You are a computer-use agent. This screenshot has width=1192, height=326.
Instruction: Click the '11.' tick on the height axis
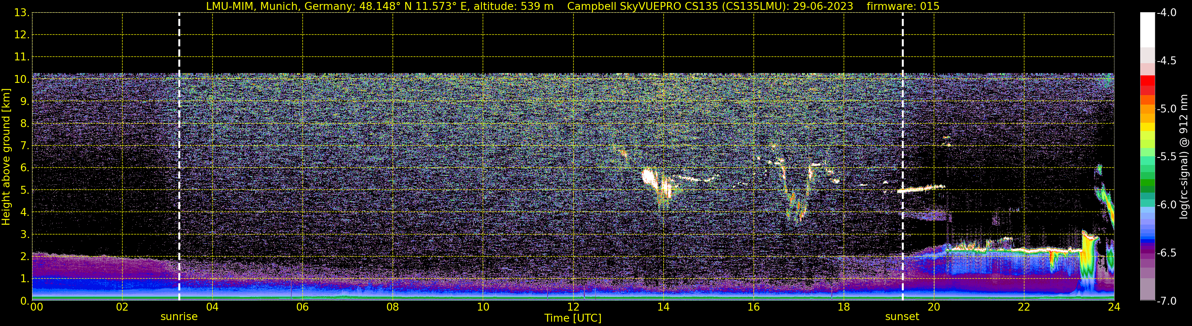pos(22,57)
